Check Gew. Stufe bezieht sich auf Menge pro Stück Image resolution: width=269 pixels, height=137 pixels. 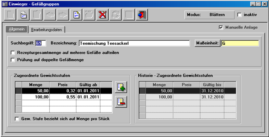coord(17,119)
